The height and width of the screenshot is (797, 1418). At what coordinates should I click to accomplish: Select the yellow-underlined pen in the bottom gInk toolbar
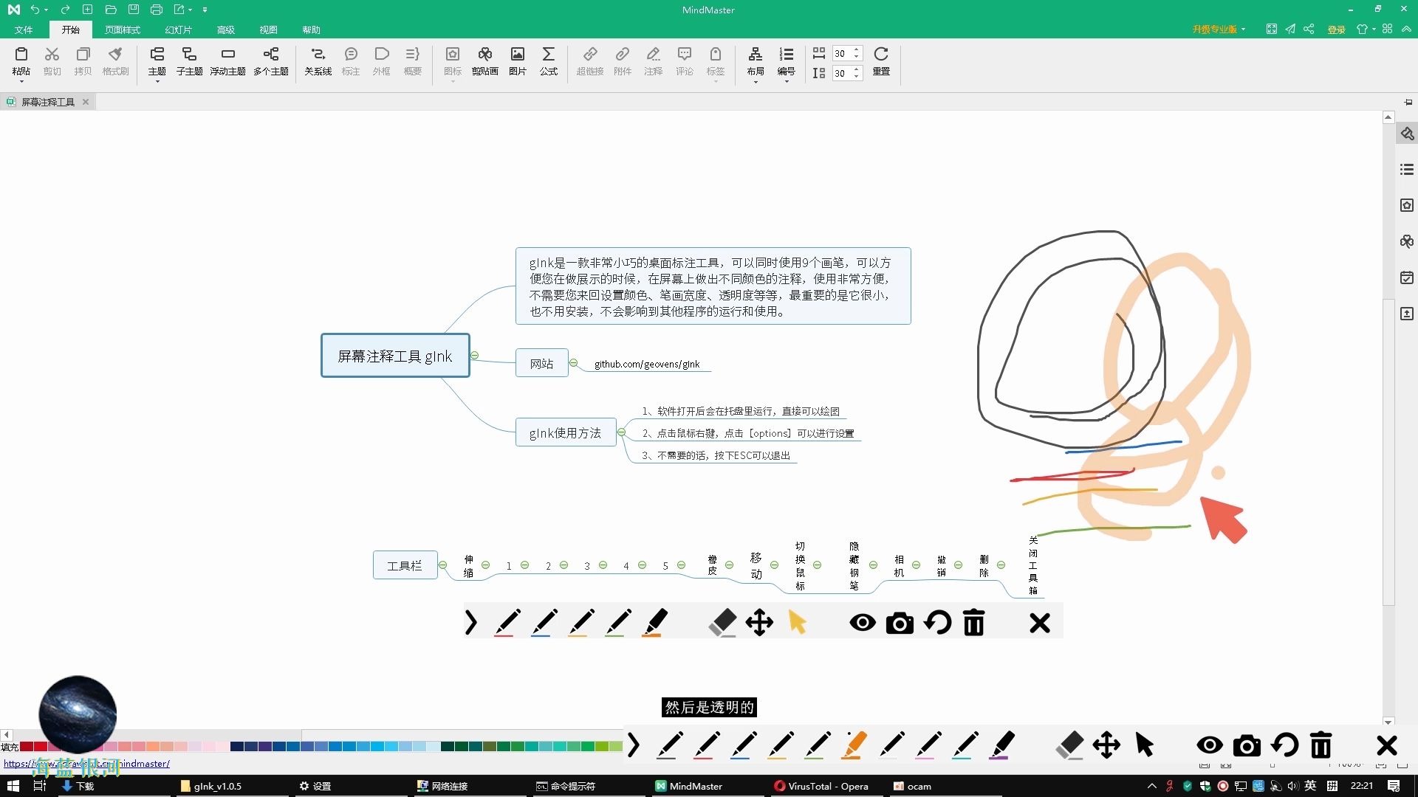pos(780,745)
